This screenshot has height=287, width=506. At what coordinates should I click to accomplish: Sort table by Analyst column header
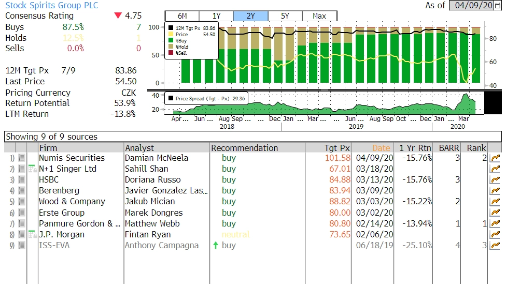[x=166, y=148]
